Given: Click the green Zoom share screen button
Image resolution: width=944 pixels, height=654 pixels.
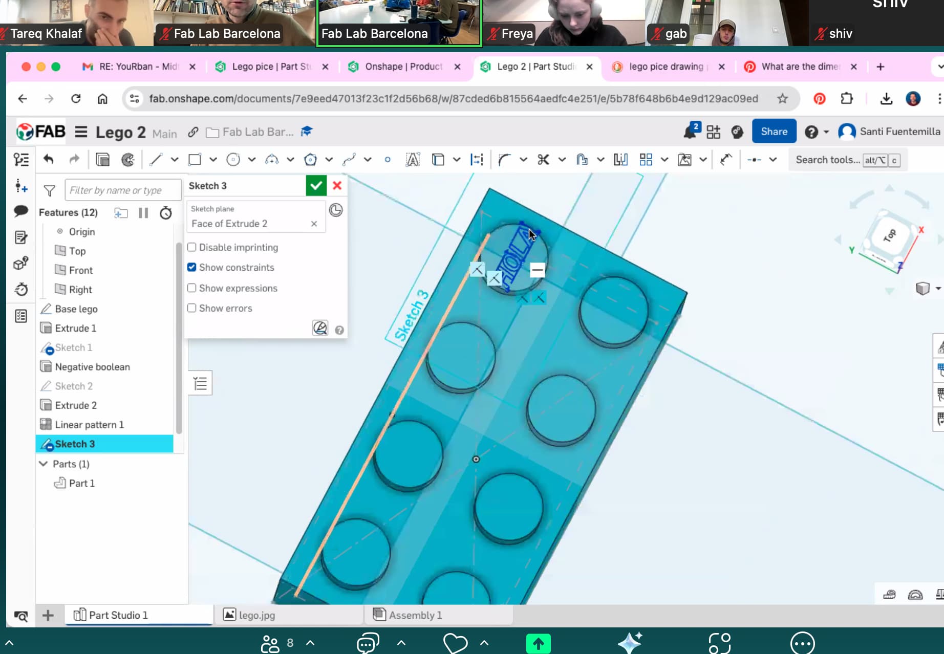Looking at the screenshot, I should [538, 643].
